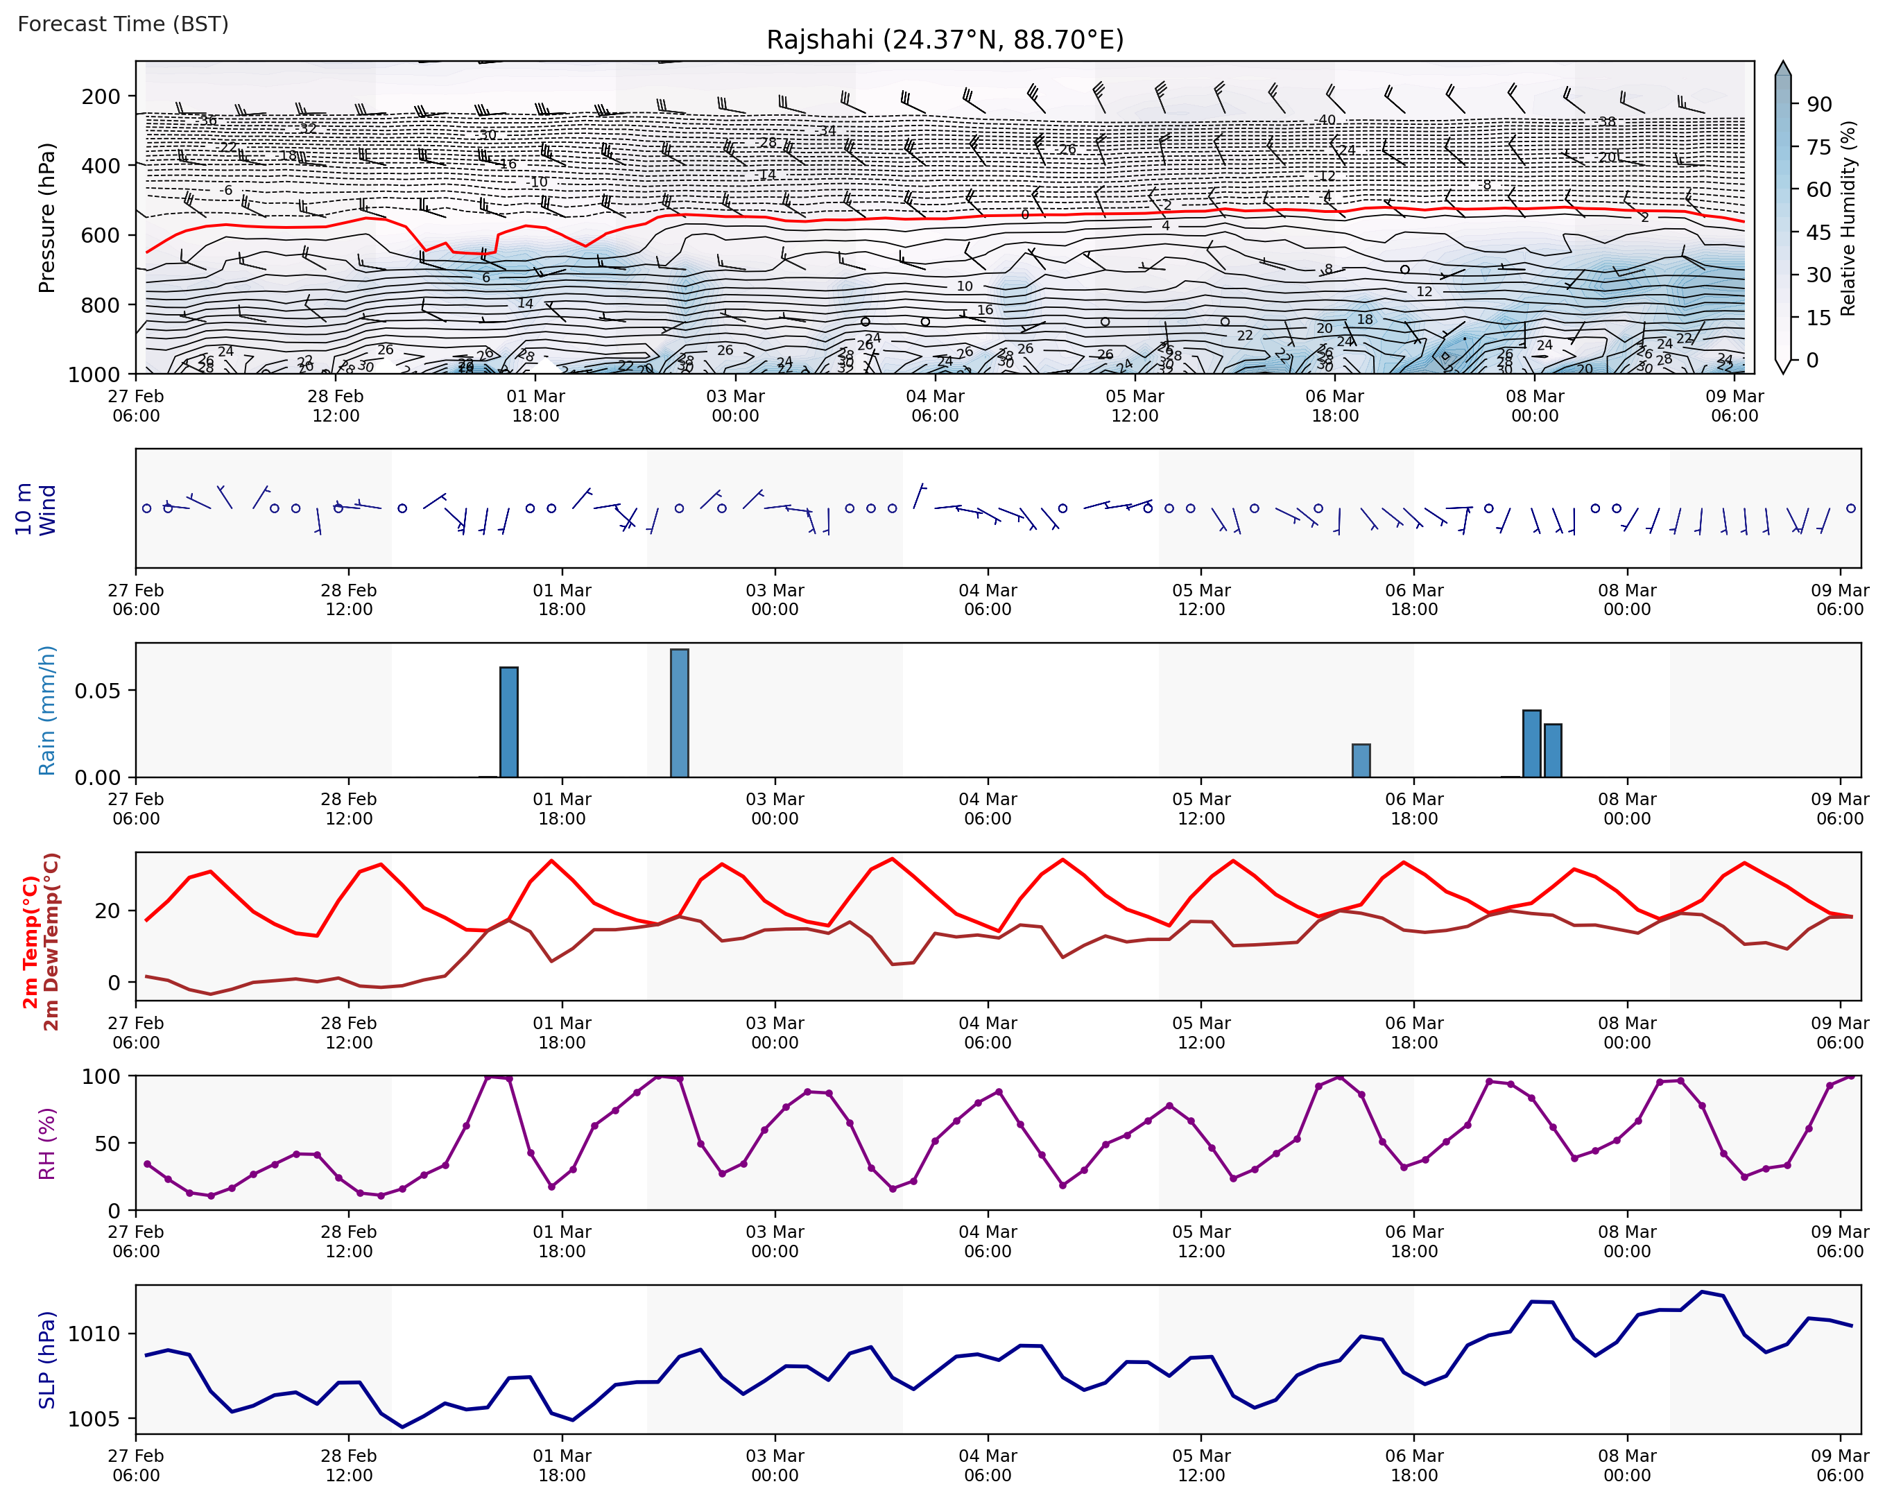Click the last wind circle at far right
The image size is (1885, 1500).
pyautogui.click(x=1851, y=508)
